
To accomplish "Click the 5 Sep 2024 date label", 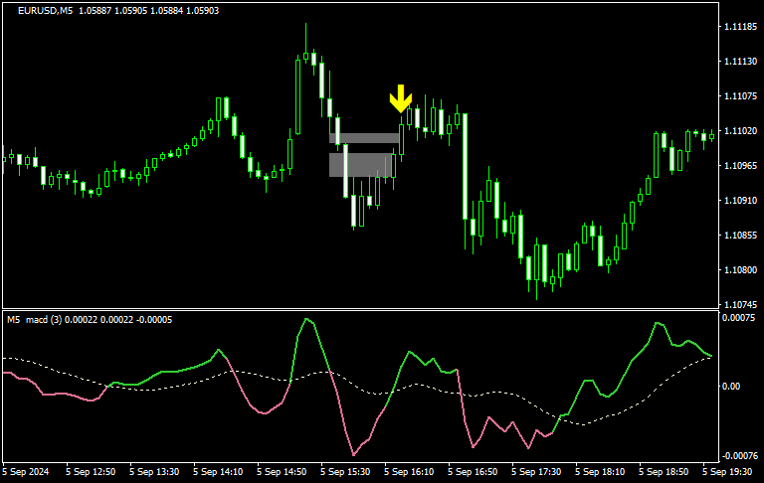I will point(29,471).
